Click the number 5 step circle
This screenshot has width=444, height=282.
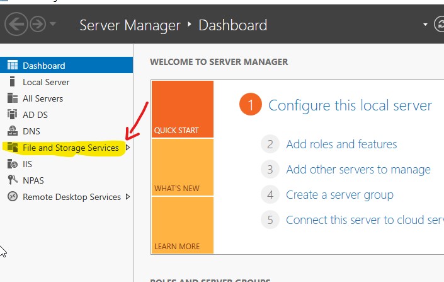coord(270,220)
